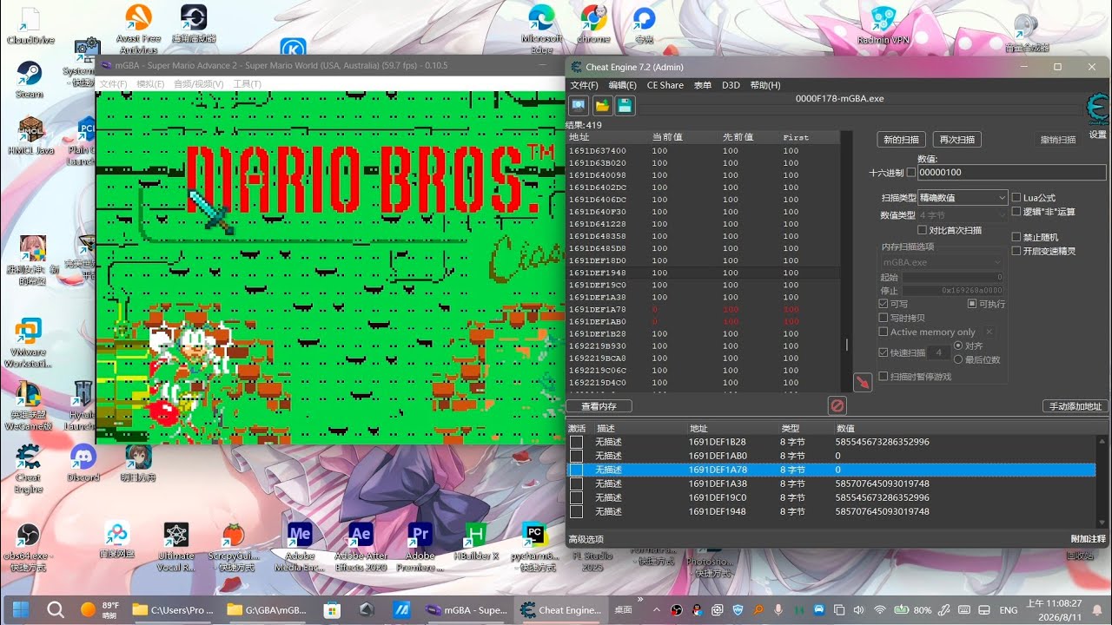This screenshot has width=1112, height=625.
Task: Clear address list with red prohibition icon
Action: pos(837,405)
